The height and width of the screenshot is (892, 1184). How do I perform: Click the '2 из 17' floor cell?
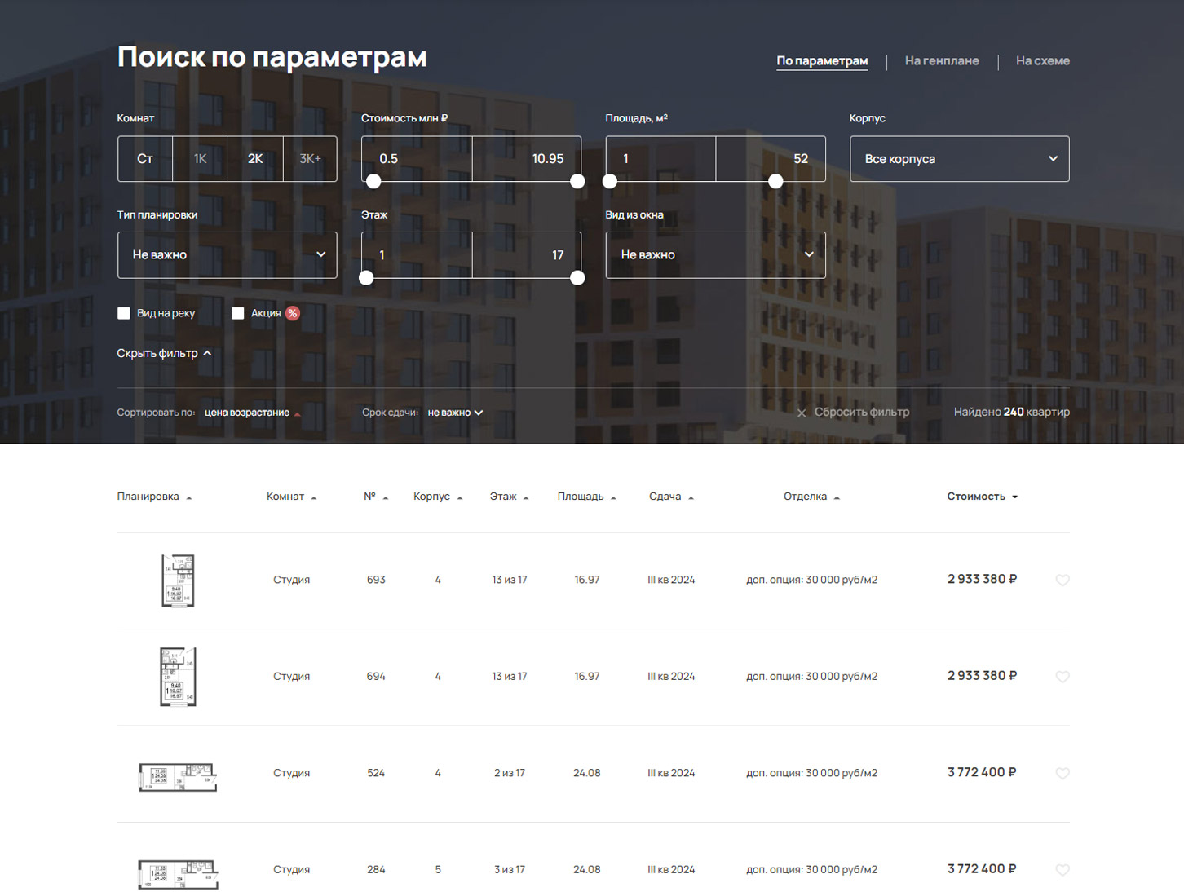509,773
